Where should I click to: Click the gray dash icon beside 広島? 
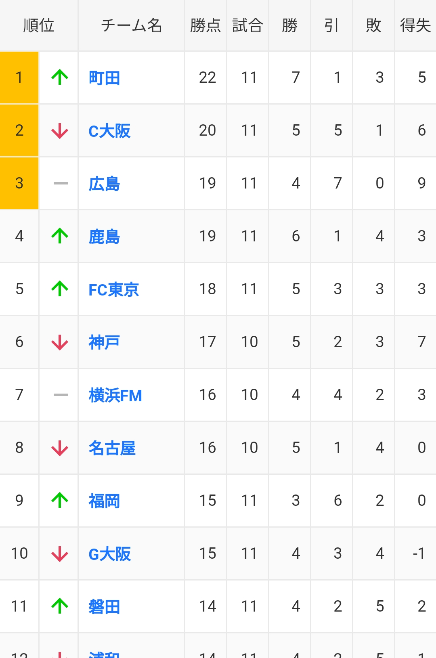click(x=61, y=183)
